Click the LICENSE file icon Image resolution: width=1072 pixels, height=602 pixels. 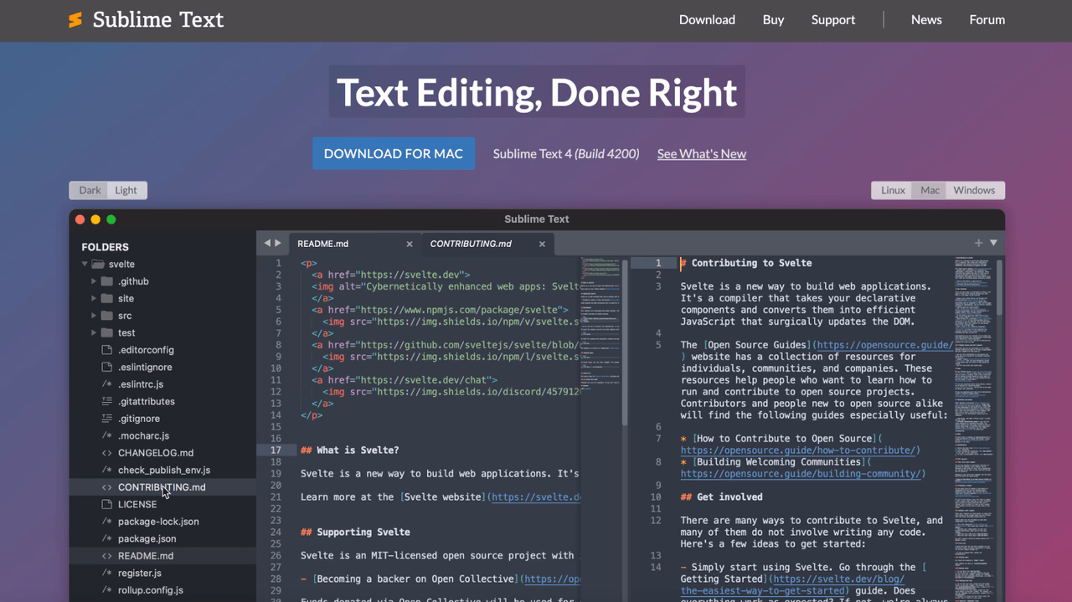point(106,504)
